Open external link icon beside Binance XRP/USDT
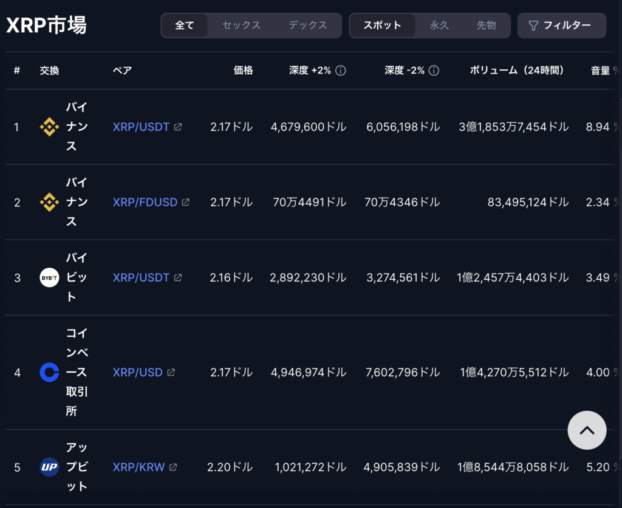 click(178, 127)
